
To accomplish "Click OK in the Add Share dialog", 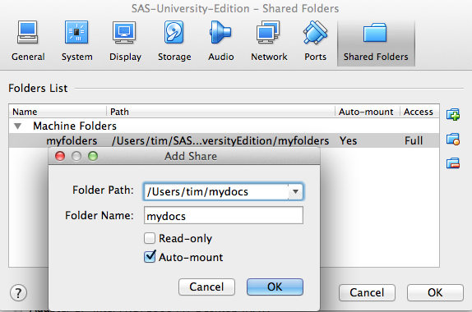I will coord(275,287).
